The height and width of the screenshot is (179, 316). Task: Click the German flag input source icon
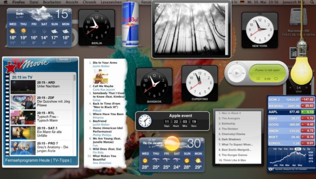(242, 2)
